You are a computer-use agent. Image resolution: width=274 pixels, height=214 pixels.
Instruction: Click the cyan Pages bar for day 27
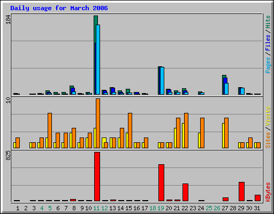coord(226,89)
